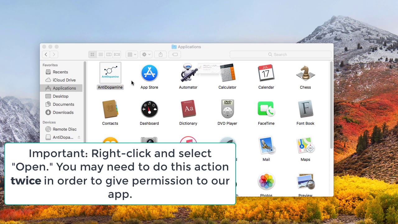Switch to column view
The width and height of the screenshot is (398, 224).
pos(109,54)
